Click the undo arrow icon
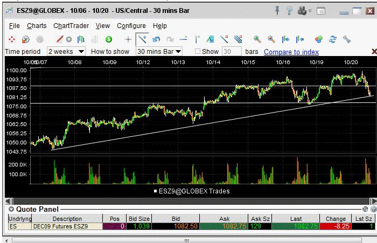This screenshot has height=243, width=377. pyautogui.click(x=156, y=39)
